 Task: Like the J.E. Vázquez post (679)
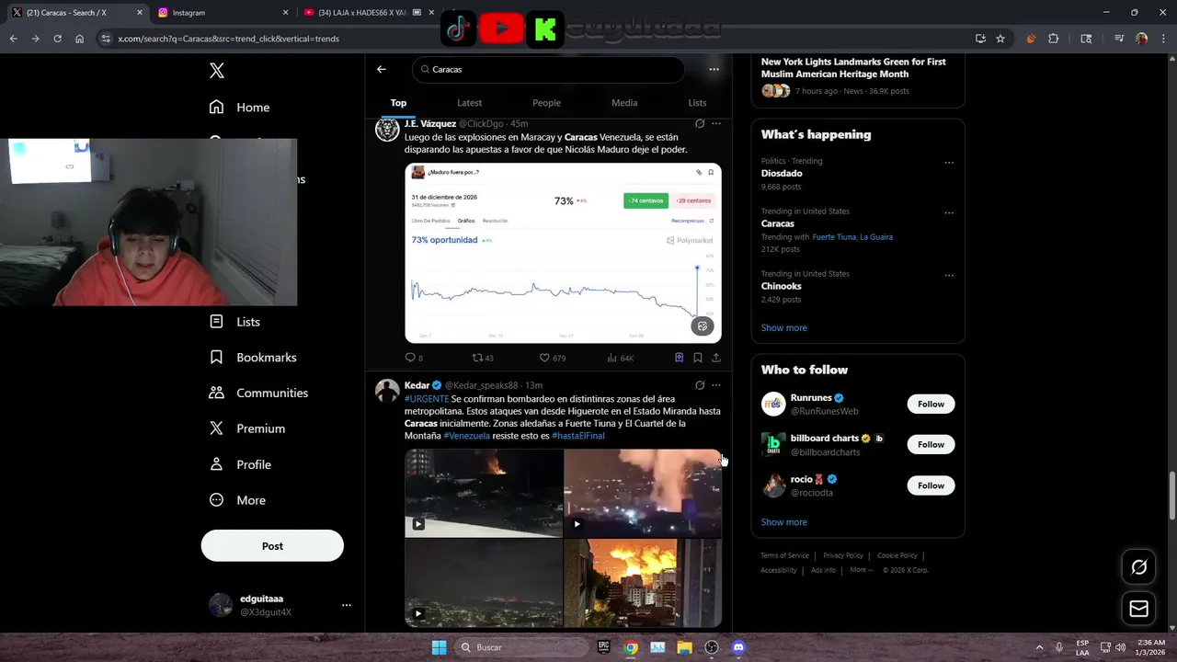click(x=552, y=358)
